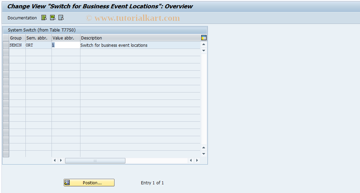Click the Value abbr. column header
The width and height of the screenshot is (360, 193).
[66, 38]
